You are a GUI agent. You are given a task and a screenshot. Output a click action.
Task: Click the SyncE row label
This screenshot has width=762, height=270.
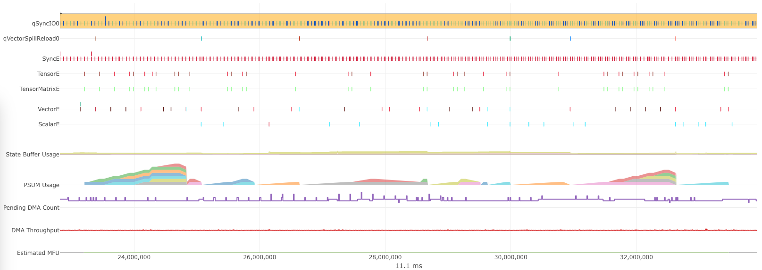tap(50, 59)
